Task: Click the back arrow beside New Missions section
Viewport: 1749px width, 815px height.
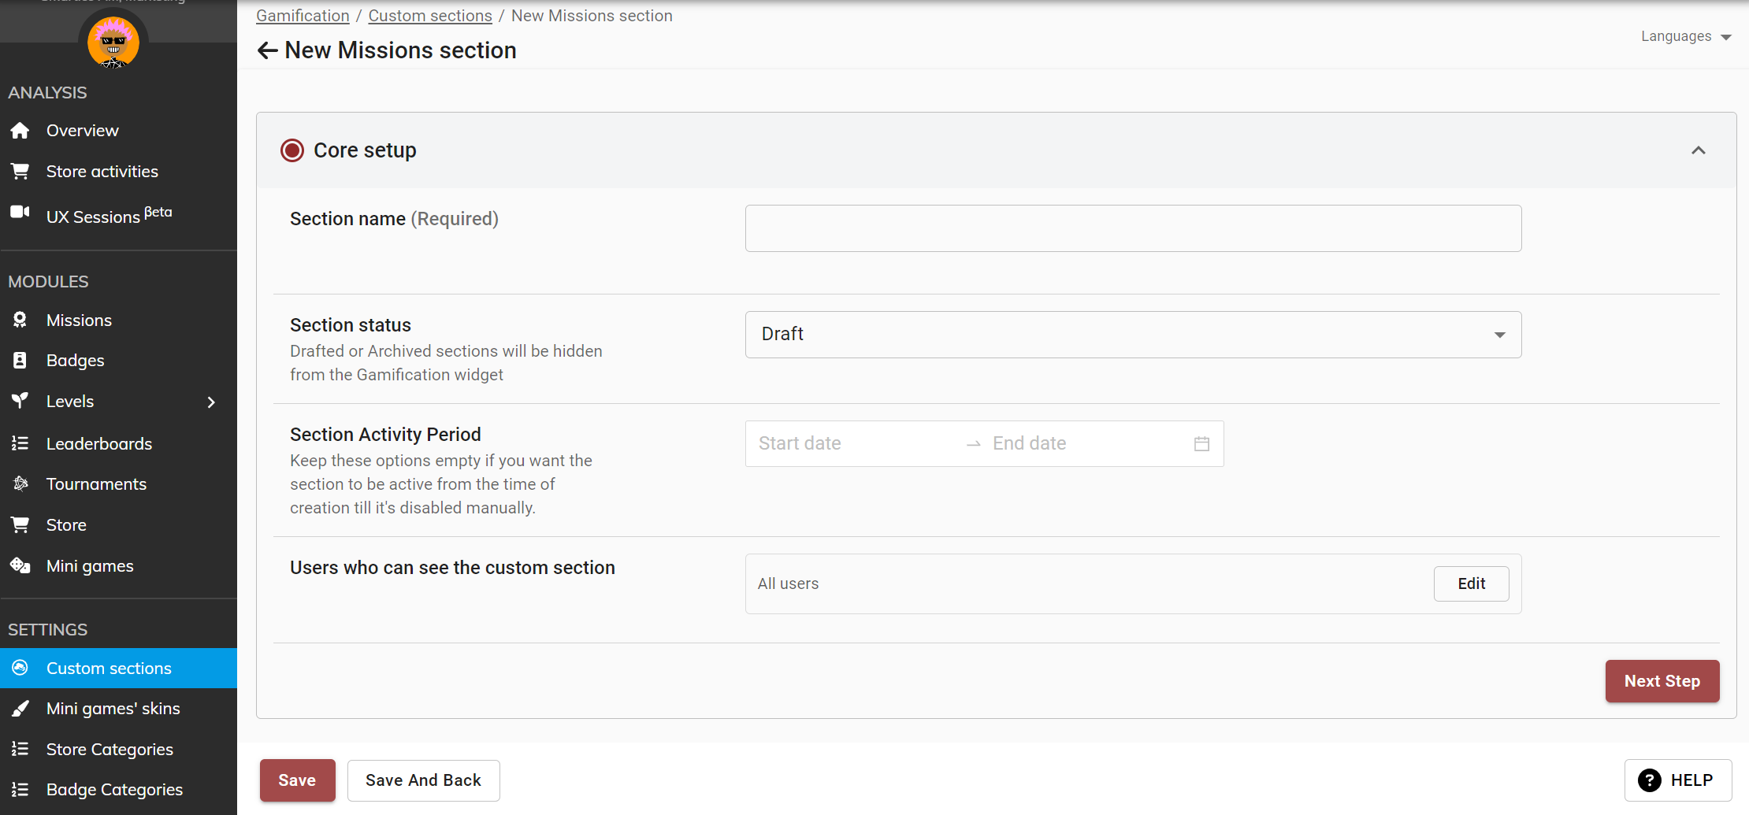Action: [267, 51]
